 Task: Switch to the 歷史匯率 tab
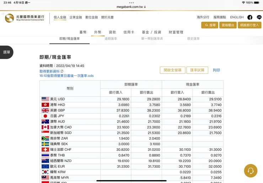(193, 39)
